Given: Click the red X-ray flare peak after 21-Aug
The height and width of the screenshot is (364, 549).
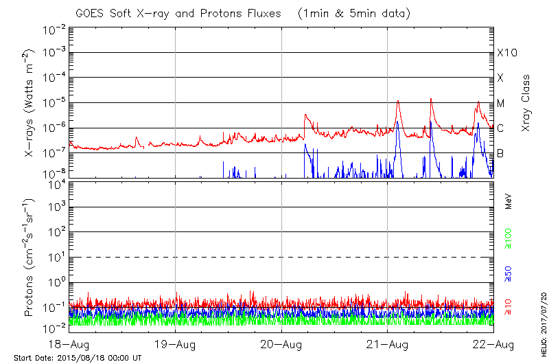Looking at the screenshot, I should (398, 101).
